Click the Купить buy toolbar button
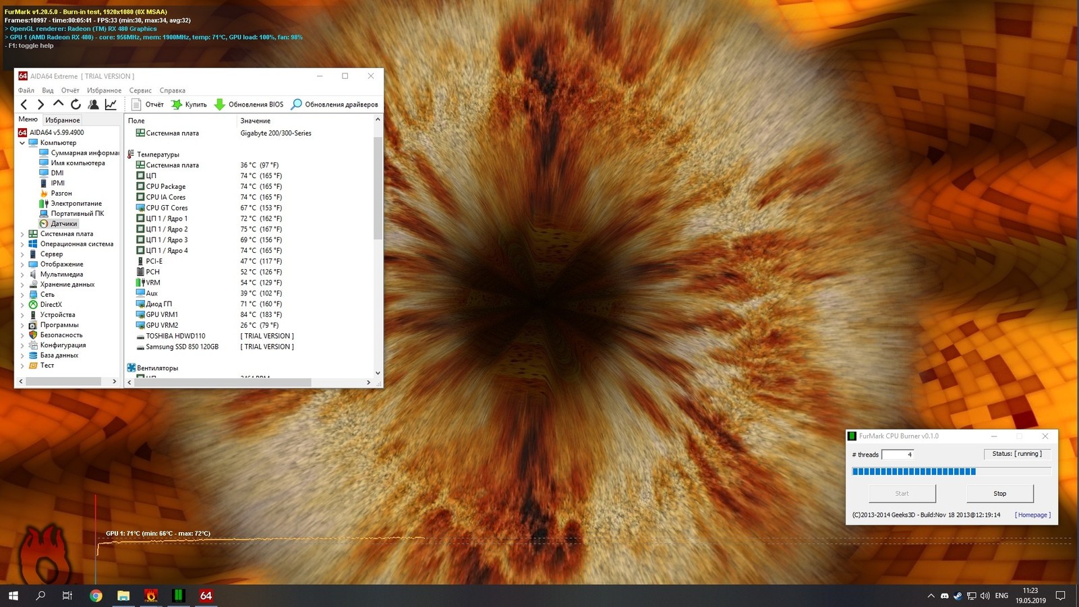Viewport: 1079px width, 607px height. click(189, 105)
